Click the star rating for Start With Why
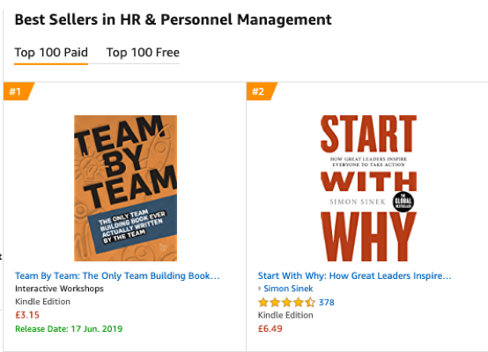488x352 pixels. click(x=286, y=302)
